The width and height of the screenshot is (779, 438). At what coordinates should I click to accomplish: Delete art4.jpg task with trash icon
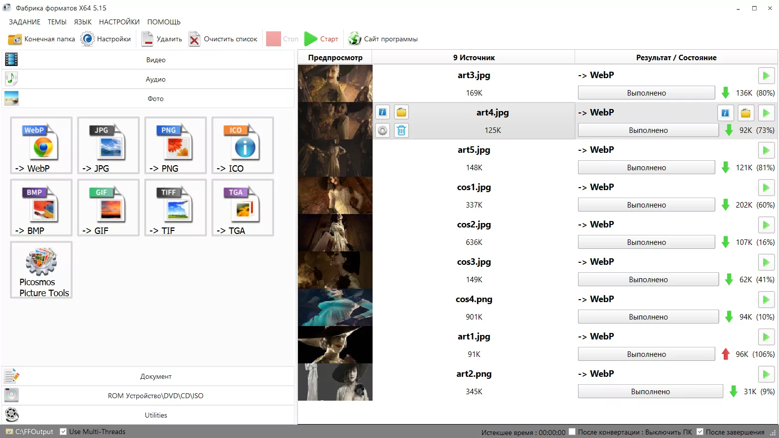401,130
